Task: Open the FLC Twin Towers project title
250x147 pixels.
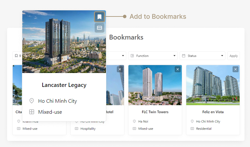Action: point(155,112)
